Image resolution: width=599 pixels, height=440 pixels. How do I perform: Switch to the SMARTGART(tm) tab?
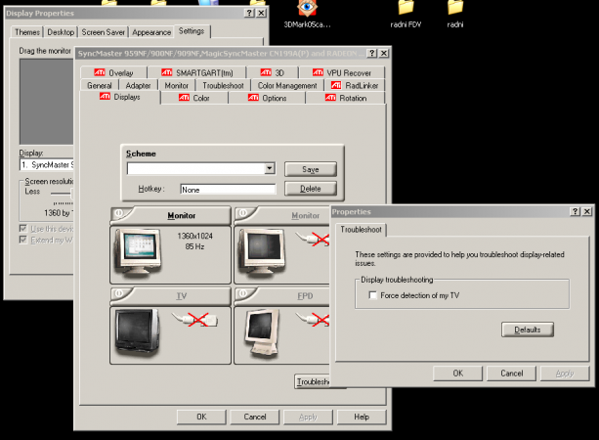tap(197, 72)
